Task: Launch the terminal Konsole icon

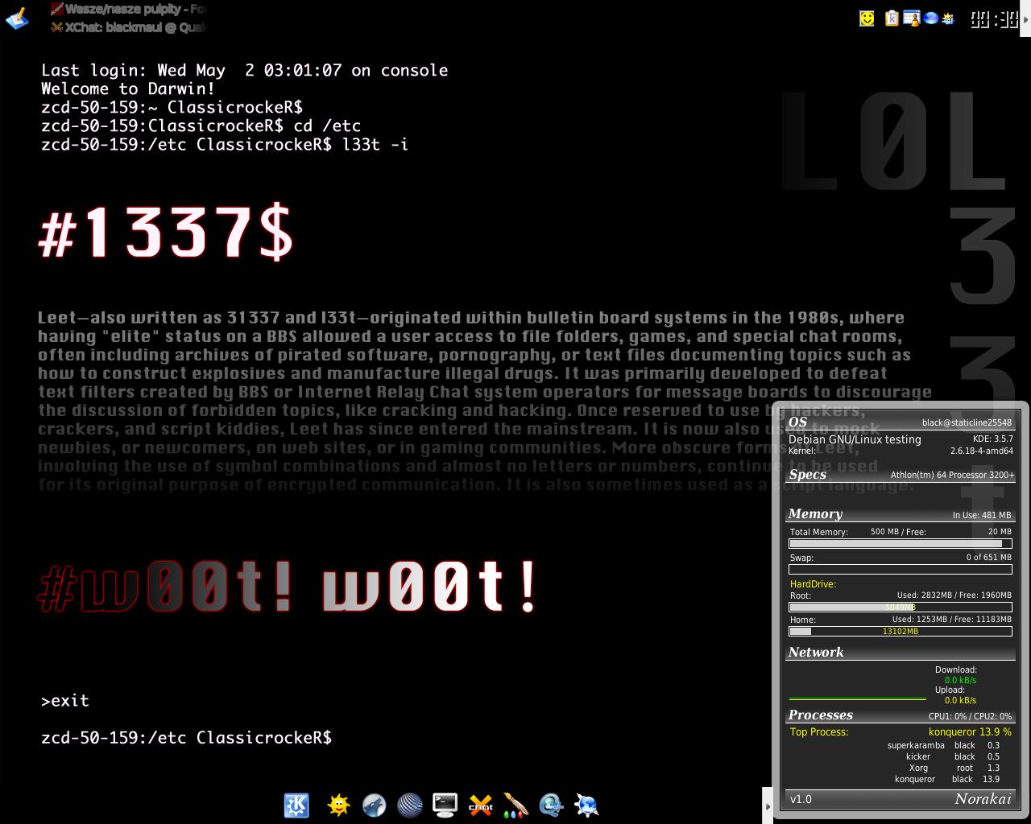Action: [445, 805]
